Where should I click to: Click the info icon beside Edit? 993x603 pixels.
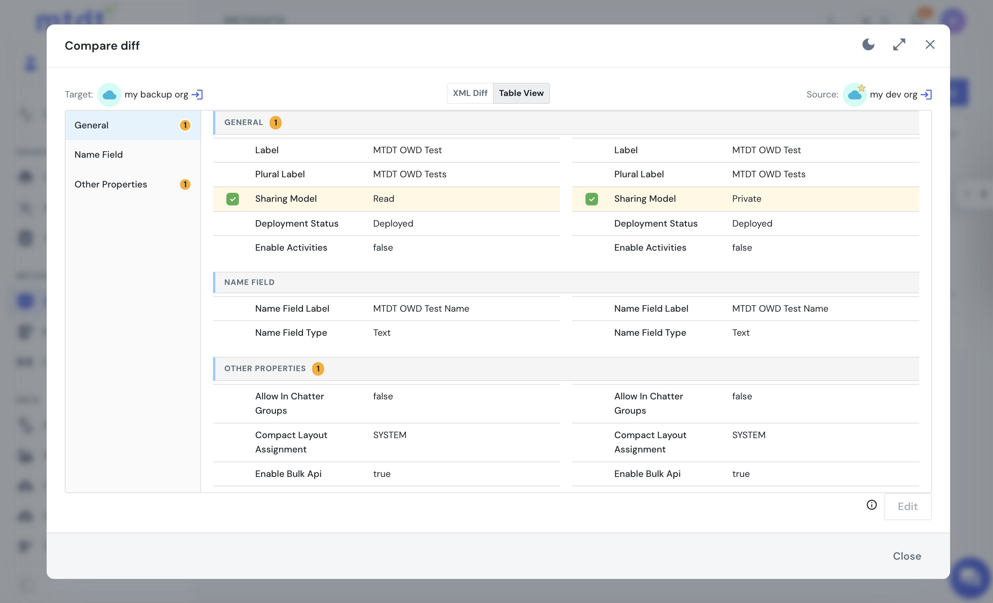[872, 505]
